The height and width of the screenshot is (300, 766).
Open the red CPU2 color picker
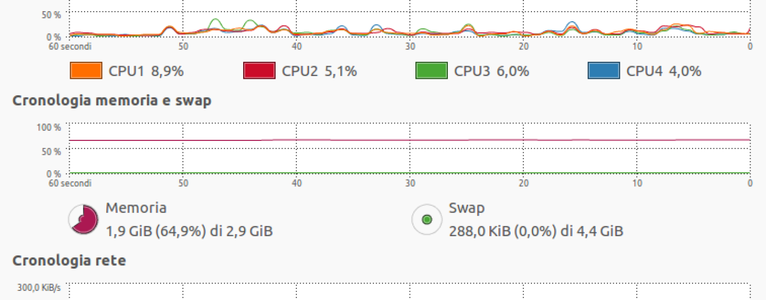point(259,71)
